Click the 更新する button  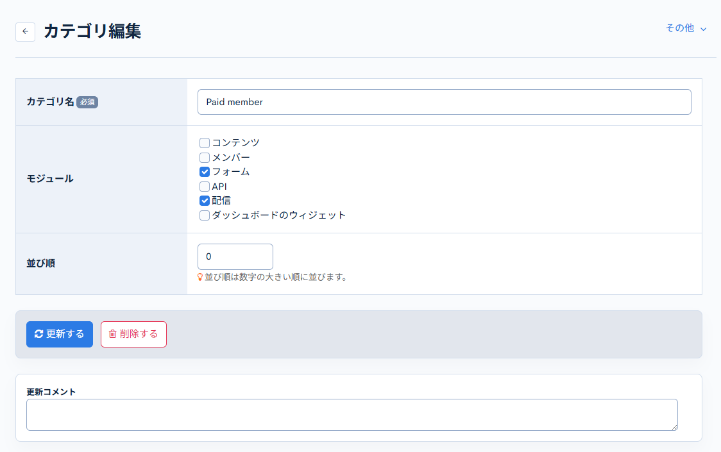(x=59, y=334)
